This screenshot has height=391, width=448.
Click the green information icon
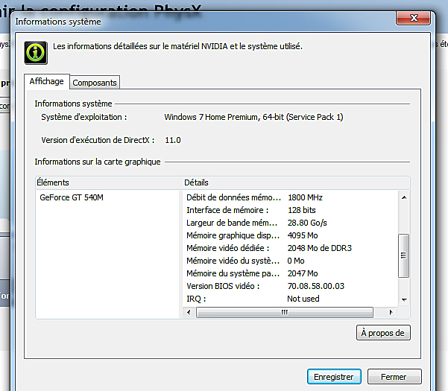[x=36, y=53]
